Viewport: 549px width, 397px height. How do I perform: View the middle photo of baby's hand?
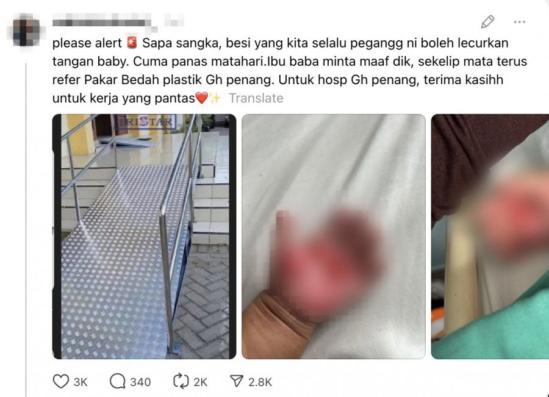[x=333, y=237]
